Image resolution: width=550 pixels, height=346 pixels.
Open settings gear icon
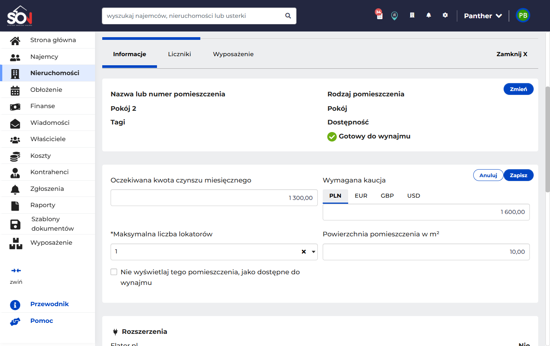(445, 15)
